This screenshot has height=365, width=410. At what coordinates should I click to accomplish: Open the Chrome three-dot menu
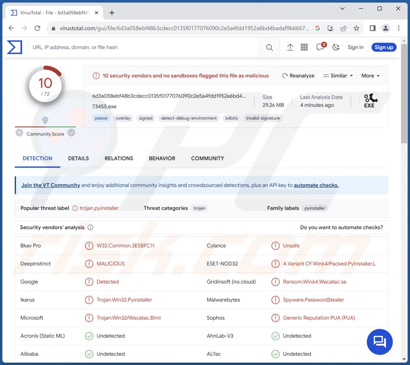point(399,28)
